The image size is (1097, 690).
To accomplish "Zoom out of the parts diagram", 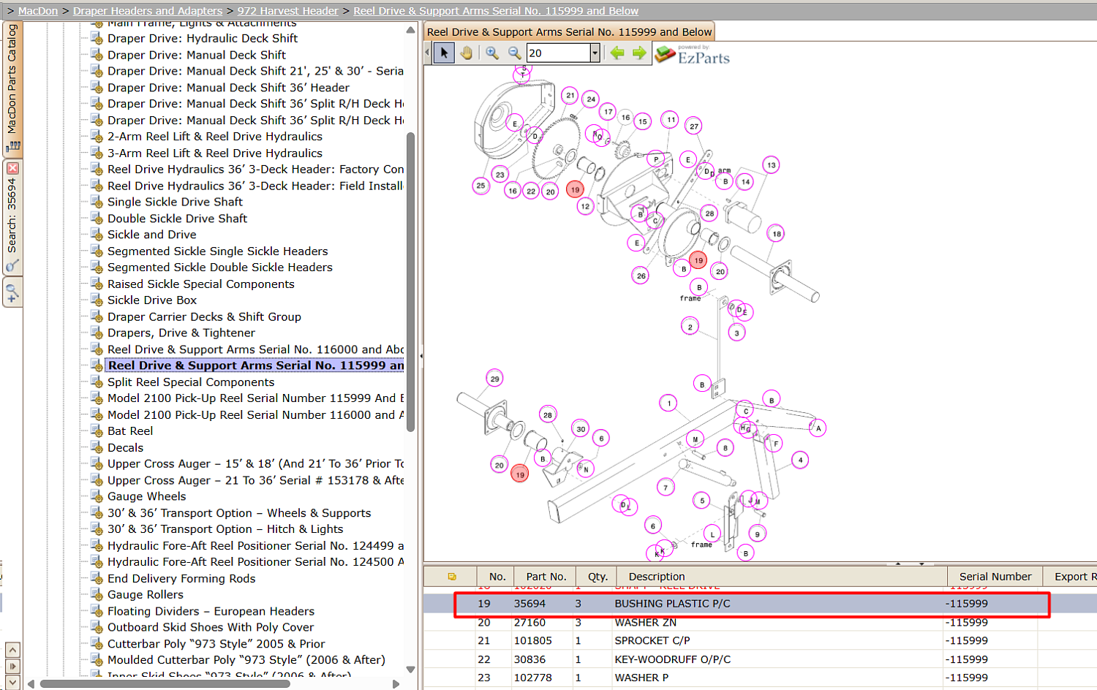I will (514, 53).
